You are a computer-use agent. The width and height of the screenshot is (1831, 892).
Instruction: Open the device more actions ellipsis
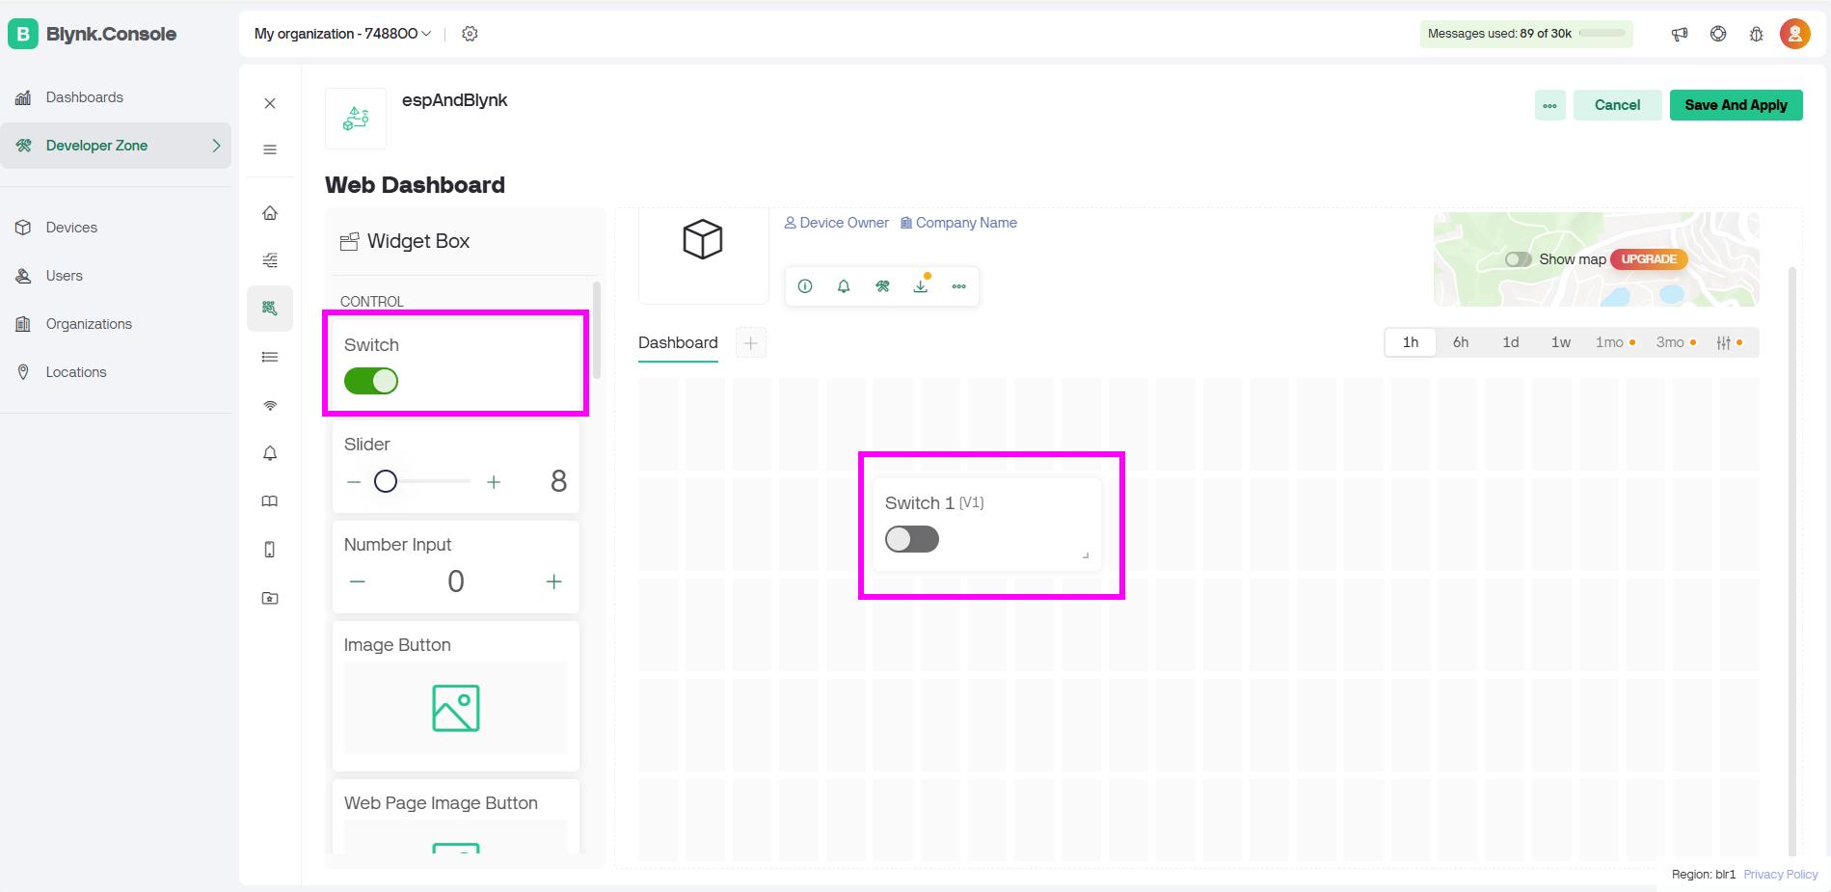coord(958,286)
